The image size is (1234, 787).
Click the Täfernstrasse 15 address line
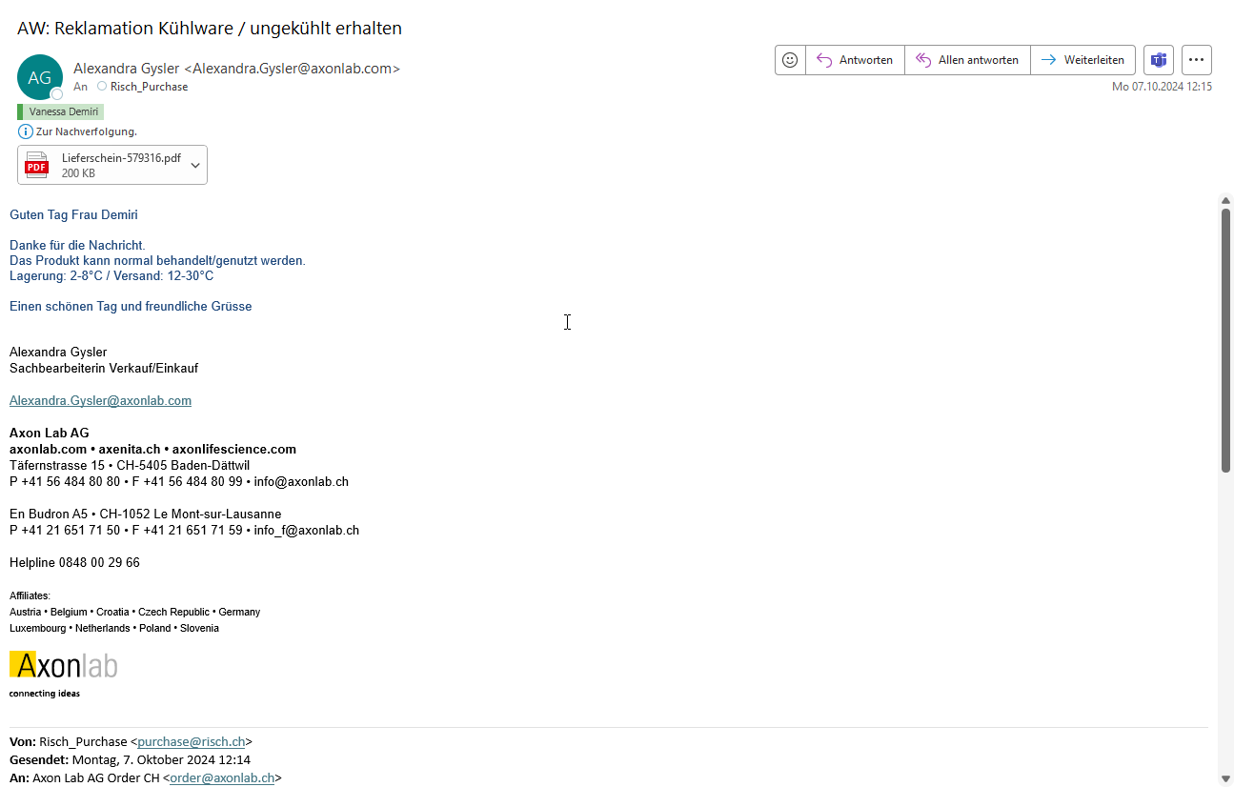130,465
